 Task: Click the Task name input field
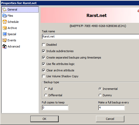(x=91, y=36)
